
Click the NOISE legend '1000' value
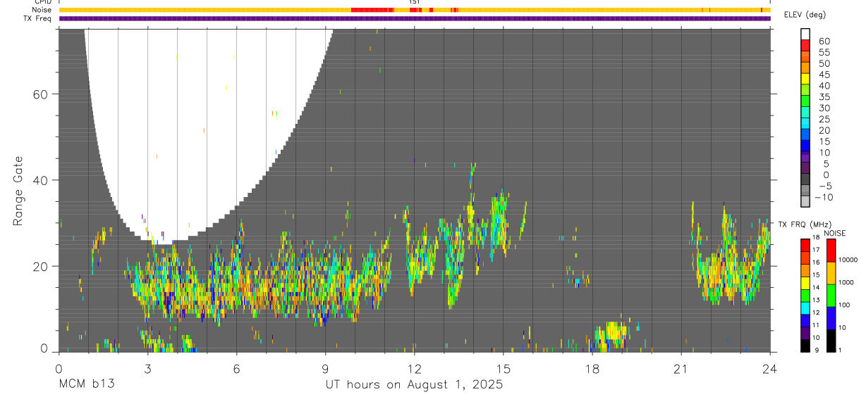847,283
